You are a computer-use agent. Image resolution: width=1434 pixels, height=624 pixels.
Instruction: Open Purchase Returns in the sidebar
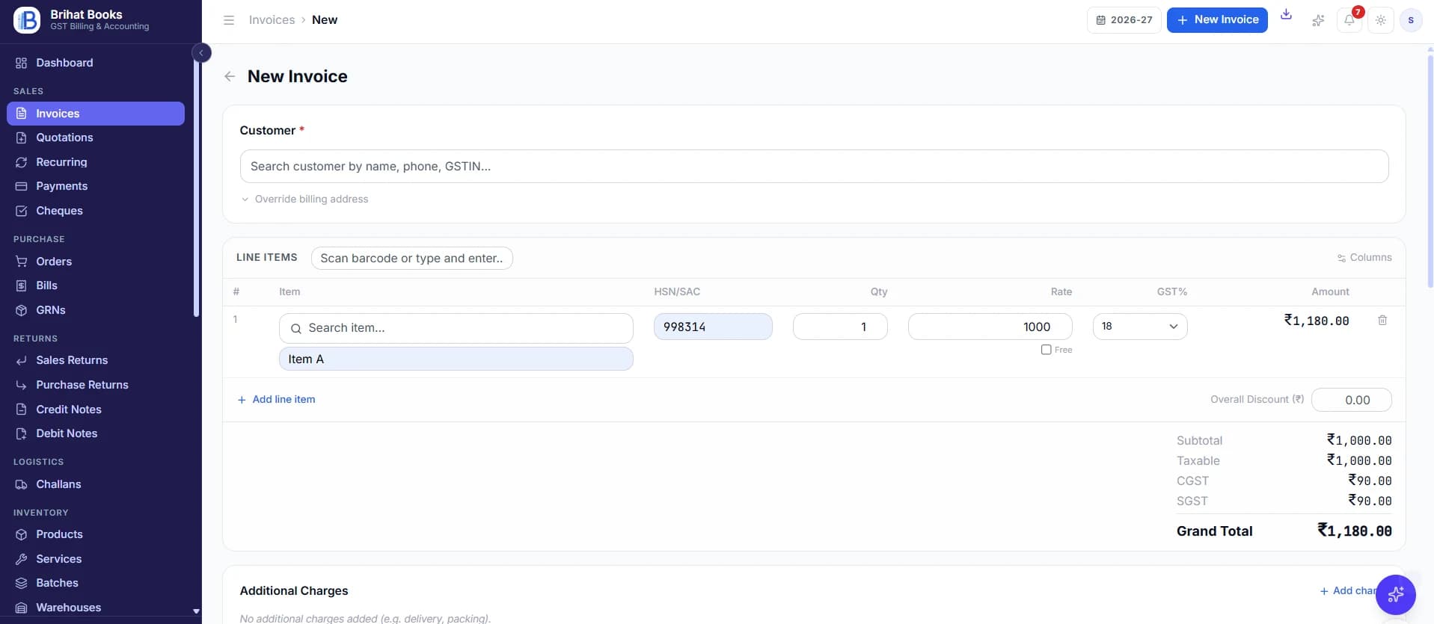click(96, 385)
